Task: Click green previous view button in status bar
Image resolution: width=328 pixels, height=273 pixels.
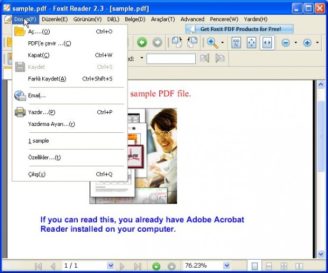Action: click(x=156, y=267)
